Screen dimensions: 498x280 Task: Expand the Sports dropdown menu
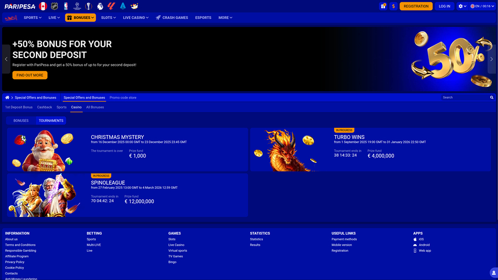33,18
